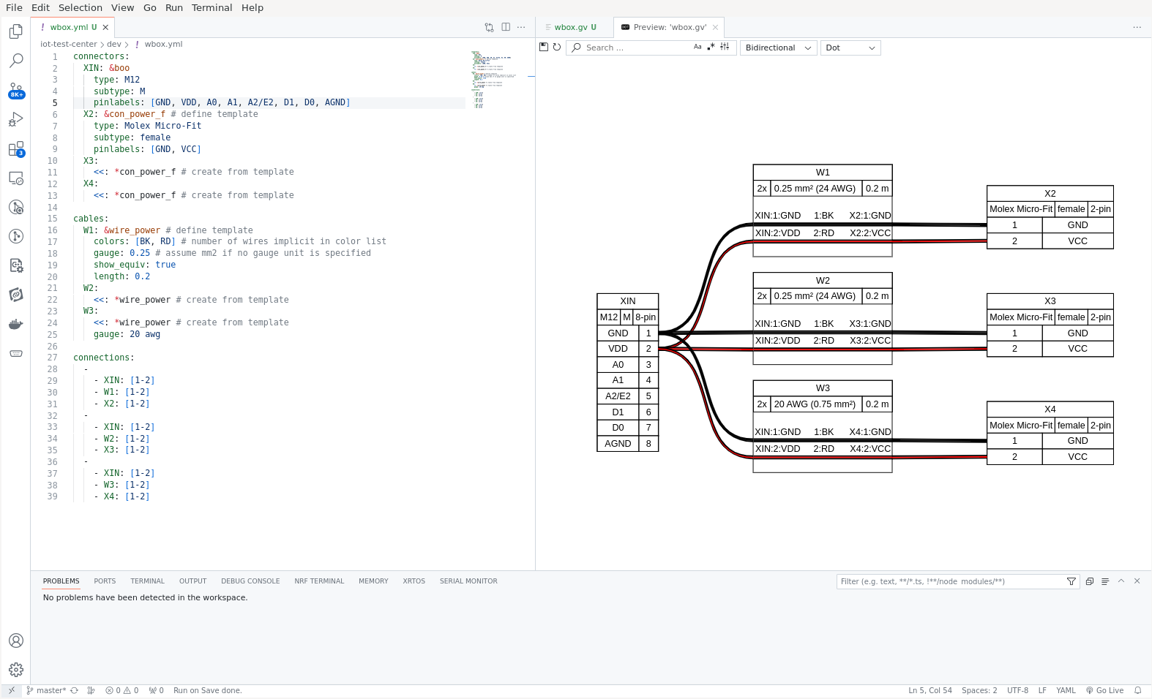The image size is (1152, 699).
Task: Click UTF-8 encoding in status bar
Action: (x=1017, y=690)
